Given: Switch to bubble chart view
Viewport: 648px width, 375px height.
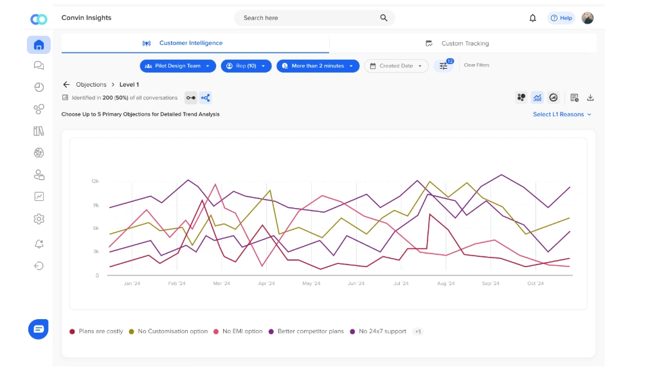Looking at the screenshot, I should coord(522,98).
